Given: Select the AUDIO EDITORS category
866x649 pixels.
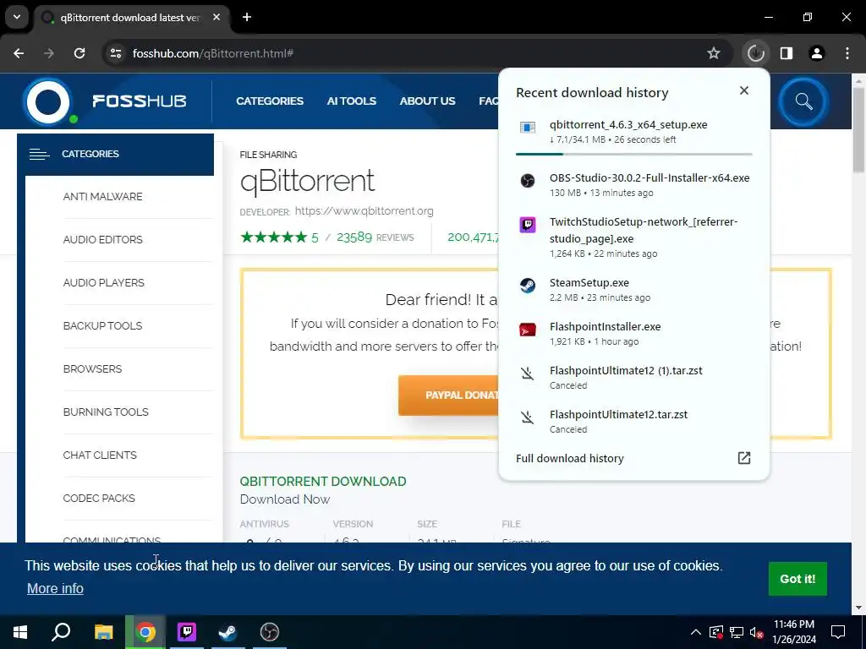Looking at the screenshot, I should coord(102,239).
